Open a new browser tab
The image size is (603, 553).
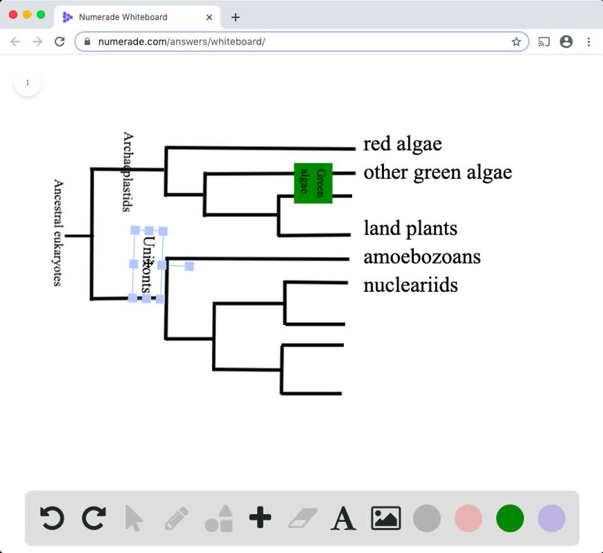235,17
